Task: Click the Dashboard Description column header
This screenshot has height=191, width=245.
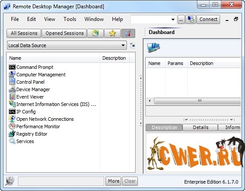Action: (214, 63)
